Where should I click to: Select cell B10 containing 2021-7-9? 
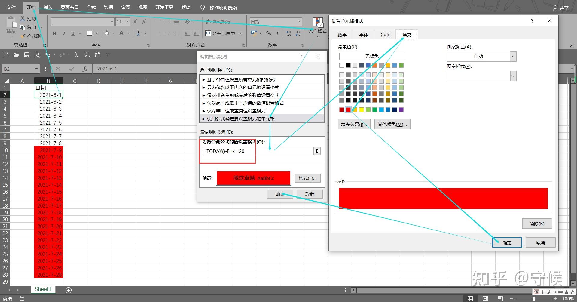pyautogui.click(x=48, y=150)
